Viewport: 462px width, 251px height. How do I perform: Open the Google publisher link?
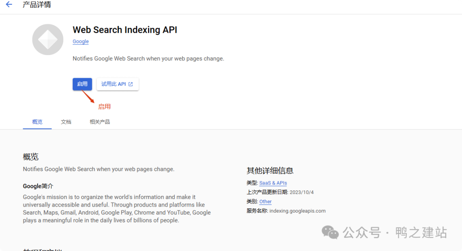(80, 41)
